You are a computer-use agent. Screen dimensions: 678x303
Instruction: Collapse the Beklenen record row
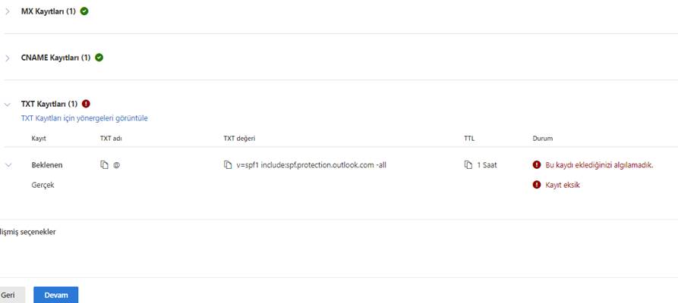point(8,164)
